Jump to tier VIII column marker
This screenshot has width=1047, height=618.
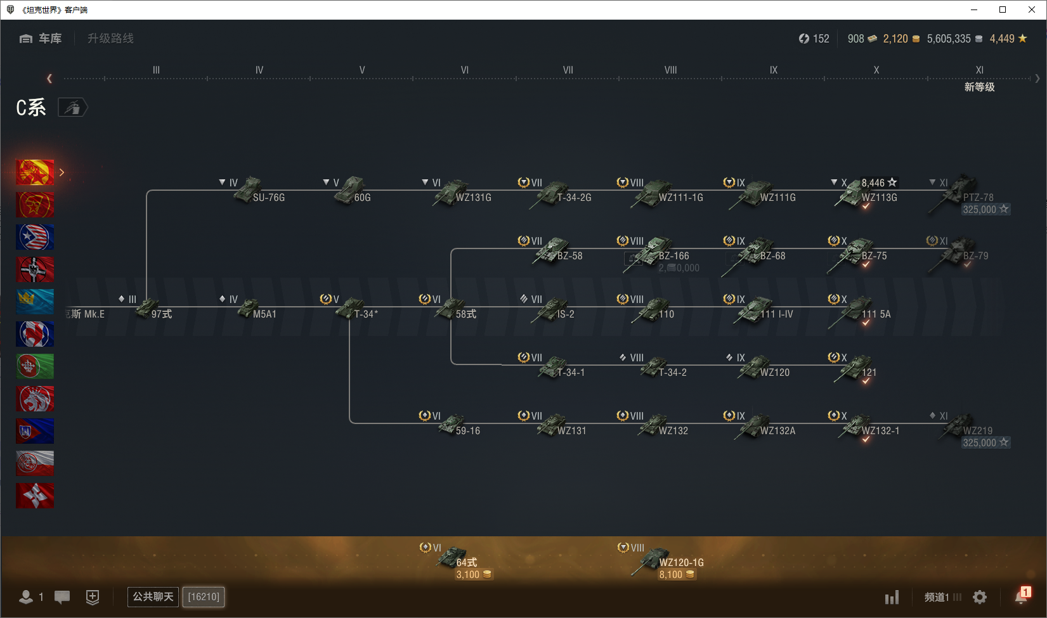pyautogui.click(x=670, y=70)
